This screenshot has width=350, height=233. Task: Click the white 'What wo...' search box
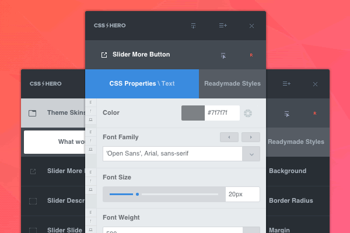54,142
